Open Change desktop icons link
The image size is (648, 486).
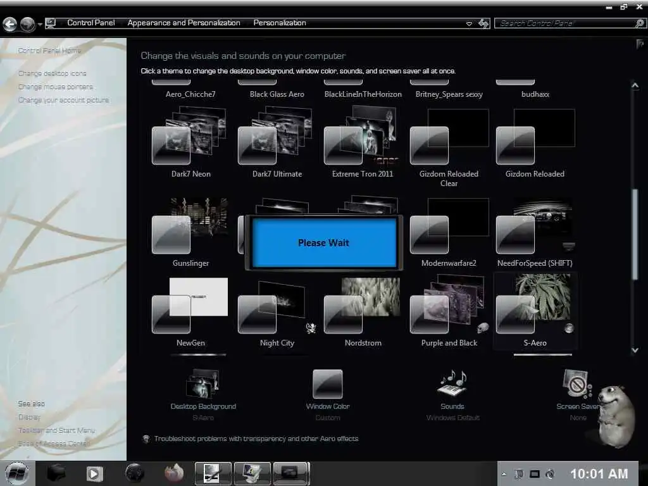coord(52,73)
